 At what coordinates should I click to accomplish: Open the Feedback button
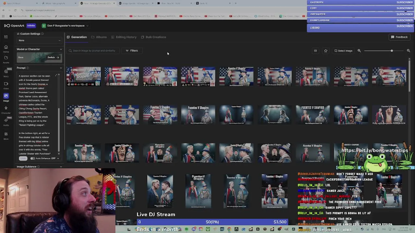coord(399,37)
